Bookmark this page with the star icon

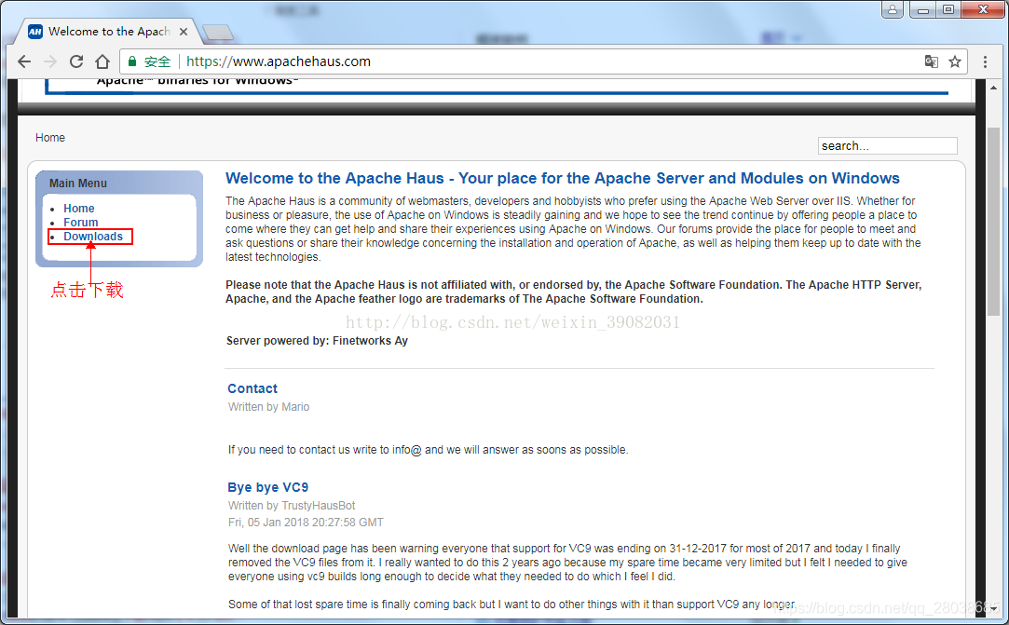coord(955,61)
